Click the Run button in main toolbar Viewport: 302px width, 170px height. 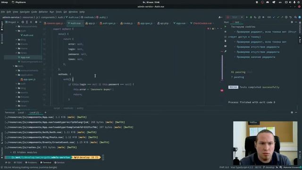(x=247, y=17)
